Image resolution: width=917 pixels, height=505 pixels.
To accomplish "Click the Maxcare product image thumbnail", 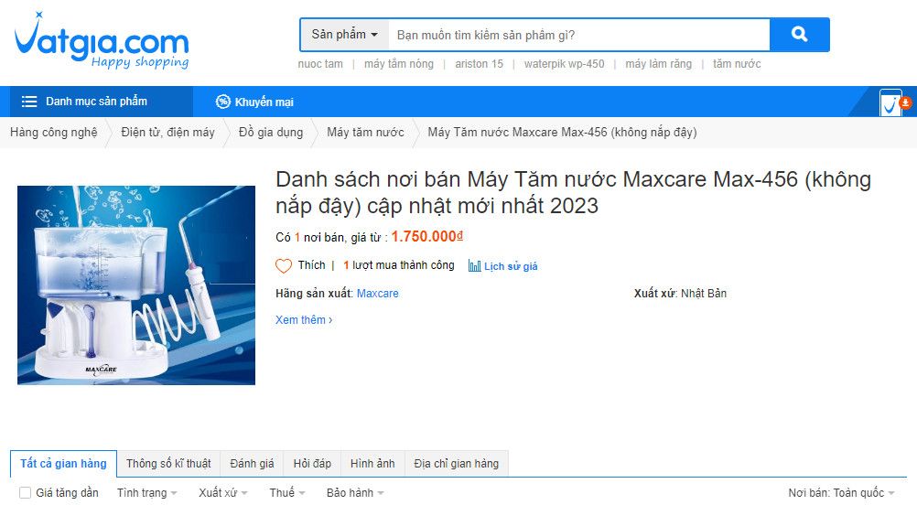I will 136,285.
